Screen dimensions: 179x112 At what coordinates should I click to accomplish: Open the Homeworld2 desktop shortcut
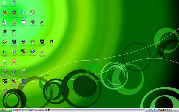42,42
